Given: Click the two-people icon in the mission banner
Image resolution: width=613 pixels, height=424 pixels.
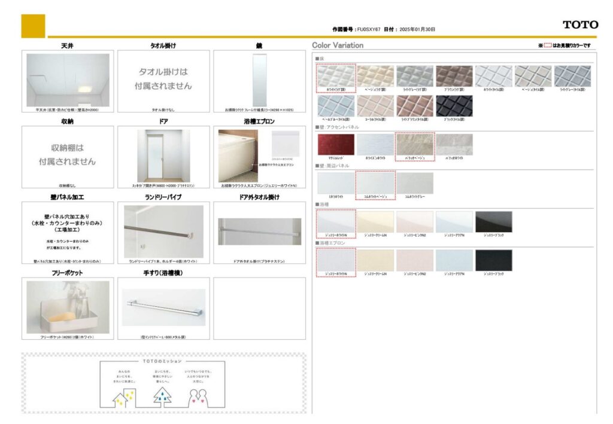Looking at the screenshot, I should click(199, 395).
